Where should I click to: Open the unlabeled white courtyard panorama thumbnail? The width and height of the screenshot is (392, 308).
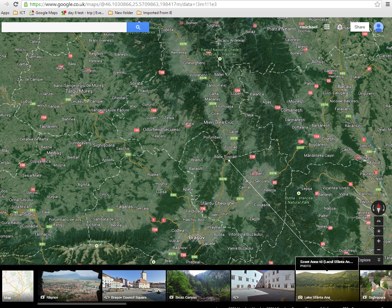pos(263,286)
